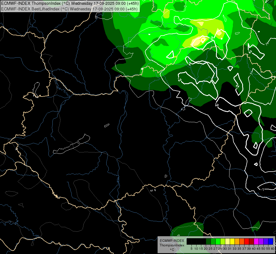Click legend tick value 25

211,249
